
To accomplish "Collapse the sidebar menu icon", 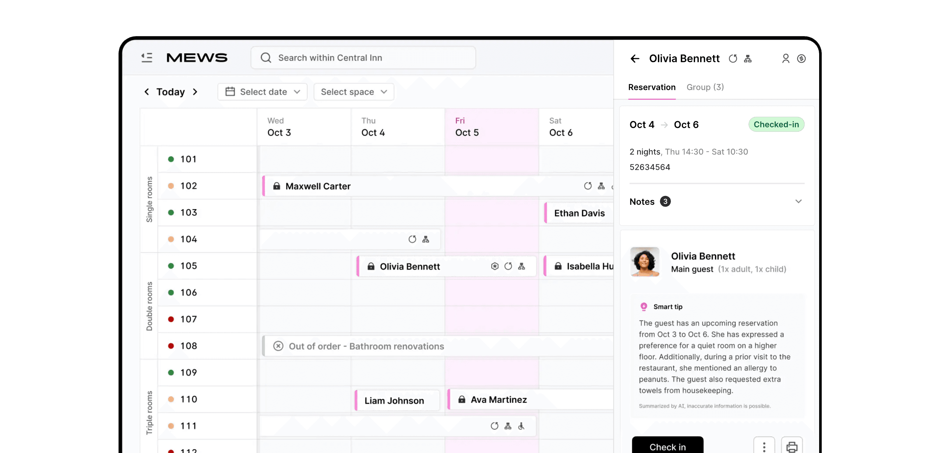I will [147, 57].
